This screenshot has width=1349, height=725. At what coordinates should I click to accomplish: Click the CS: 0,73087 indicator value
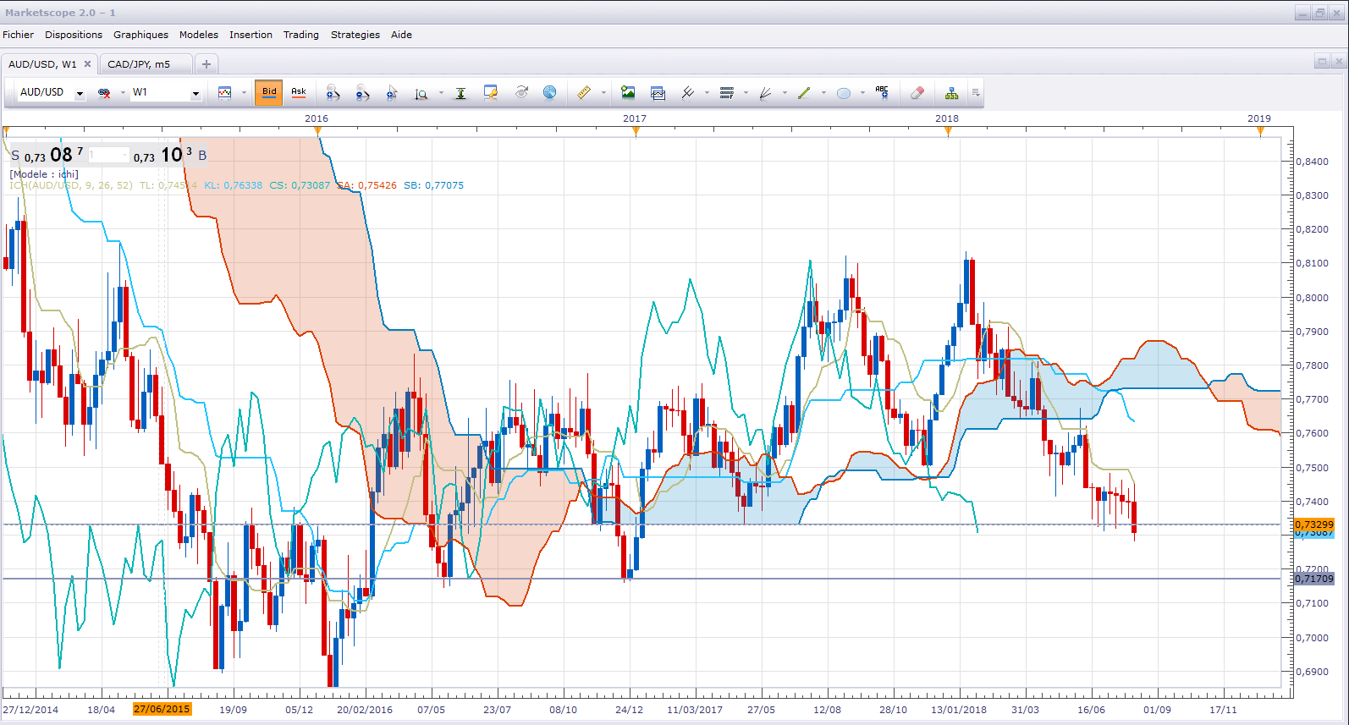tap(300, 185)
